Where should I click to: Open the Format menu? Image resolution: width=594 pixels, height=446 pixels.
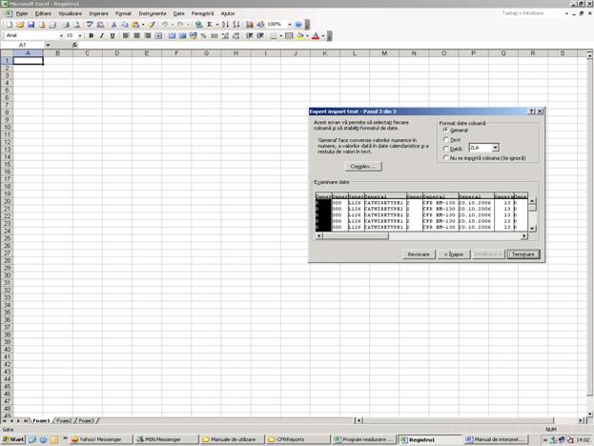[123, 13]
